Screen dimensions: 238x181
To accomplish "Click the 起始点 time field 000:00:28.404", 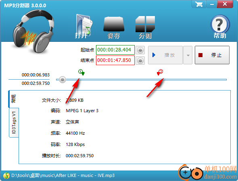I will 115,50.
